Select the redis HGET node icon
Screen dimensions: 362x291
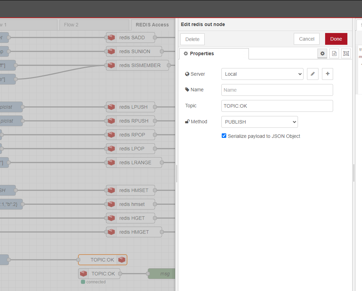(x=111, y=218)
